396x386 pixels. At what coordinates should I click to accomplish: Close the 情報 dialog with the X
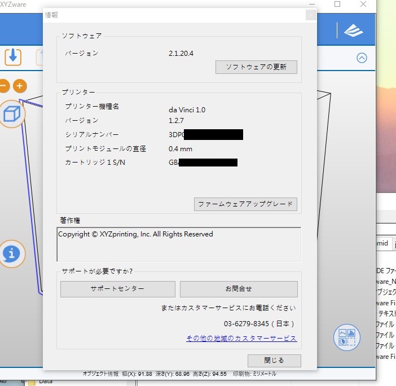point(310,15)
